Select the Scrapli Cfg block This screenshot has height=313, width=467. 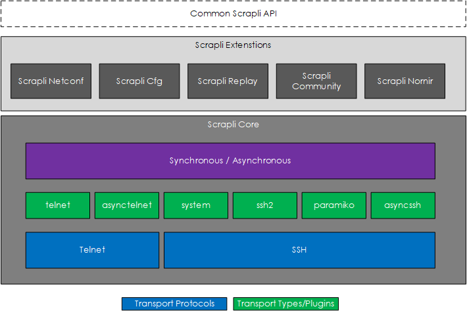(x=139, y=81)
